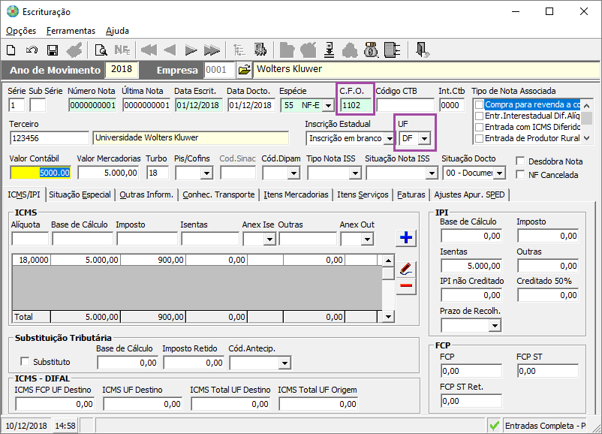Screen dimensions: 602x434
Task: Open the Ferramentas menu
Action: pyautogui.click(x=71, y=31)
